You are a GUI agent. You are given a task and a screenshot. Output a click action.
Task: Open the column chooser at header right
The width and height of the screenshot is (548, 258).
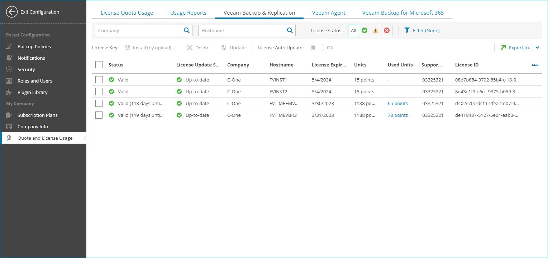(535, 65)
